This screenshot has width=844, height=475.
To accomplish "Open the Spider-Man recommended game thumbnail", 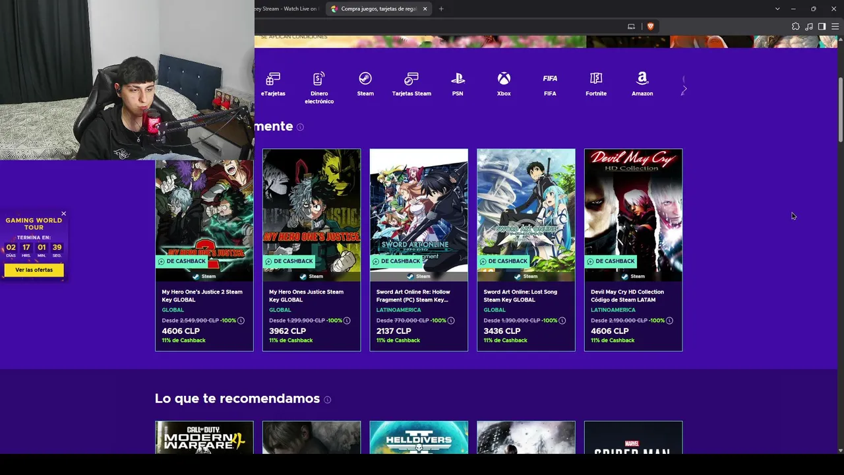I will pos(633,437).
